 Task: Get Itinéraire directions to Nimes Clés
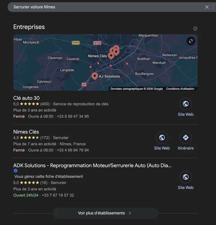tap(186, 137)
